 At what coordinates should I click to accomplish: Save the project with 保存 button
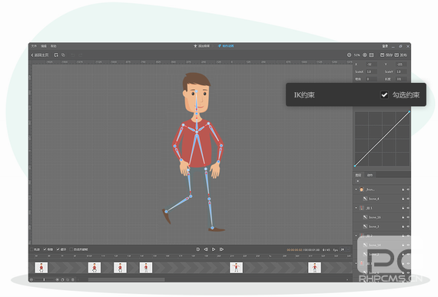[386, 55]
